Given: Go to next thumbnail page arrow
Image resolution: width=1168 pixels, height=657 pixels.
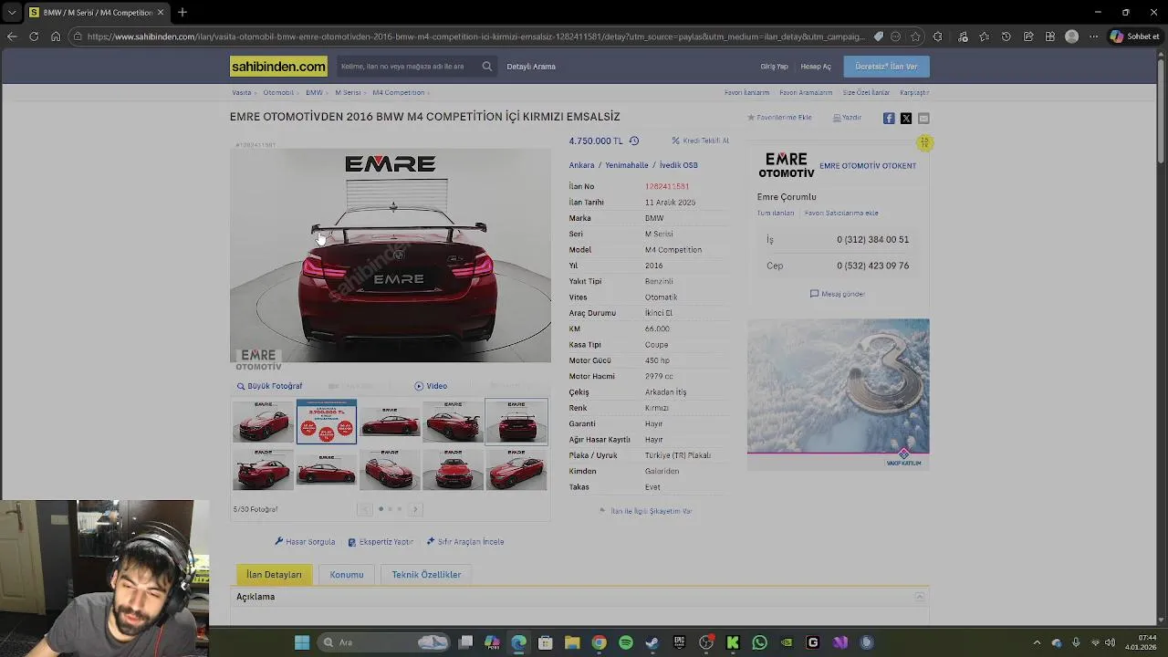Looking at the screenshot, I should click(x=415, y=509).
